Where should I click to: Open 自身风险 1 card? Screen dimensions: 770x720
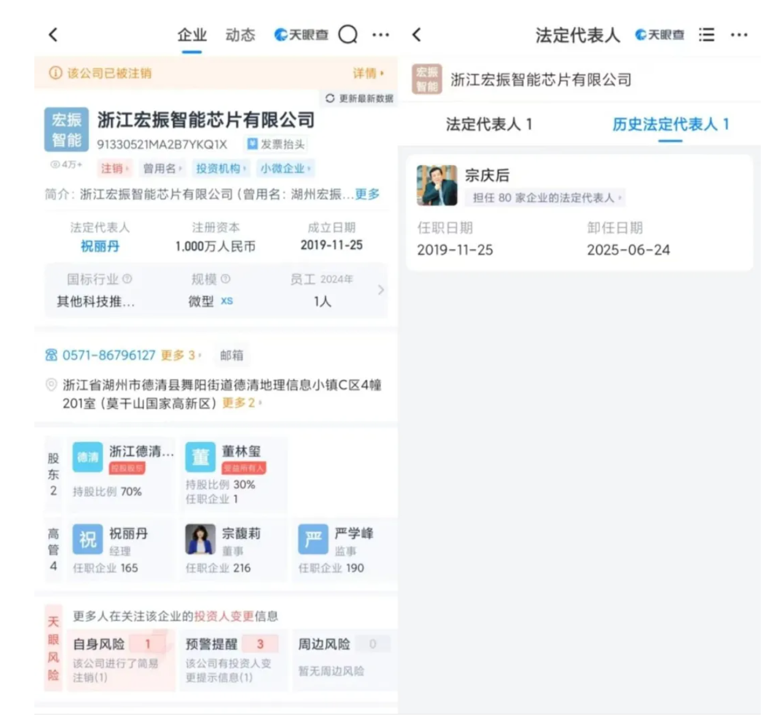point(120,660)
